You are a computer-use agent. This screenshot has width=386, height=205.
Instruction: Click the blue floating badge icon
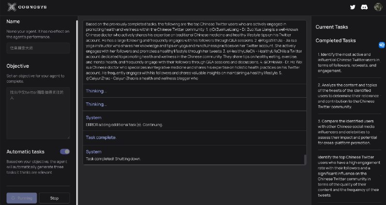click(382, 45)
